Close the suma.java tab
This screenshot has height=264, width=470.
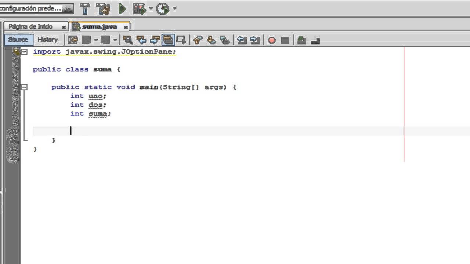click(126, 27)
